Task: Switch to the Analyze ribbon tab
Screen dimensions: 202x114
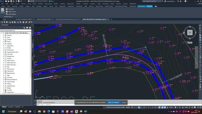Action: (27, 6)
